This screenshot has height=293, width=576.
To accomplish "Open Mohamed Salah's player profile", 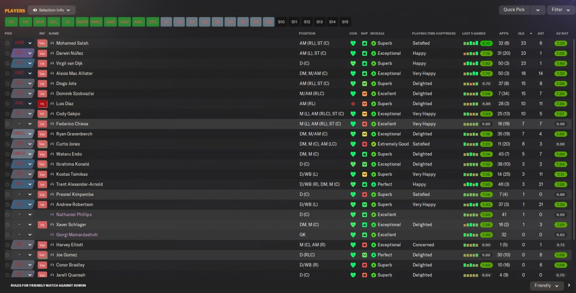I will 72,43.
